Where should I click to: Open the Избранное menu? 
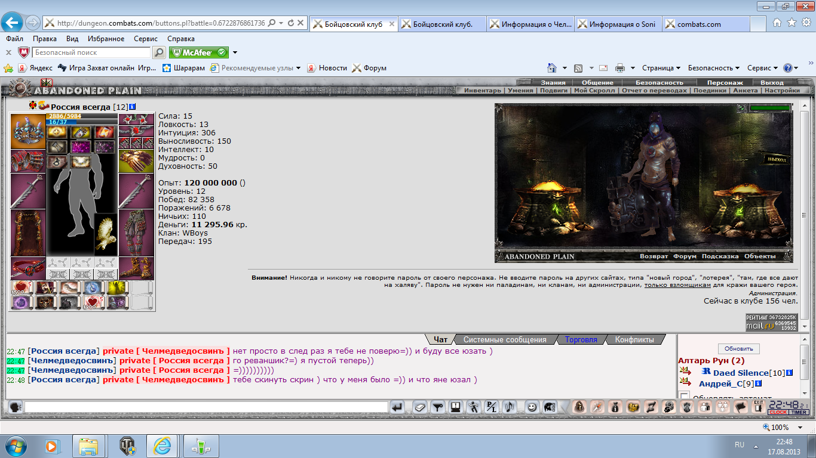click(x=106, y=39)
